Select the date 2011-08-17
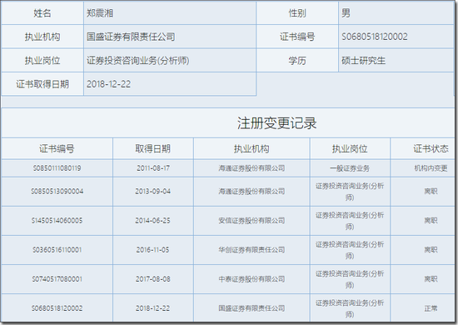The width and height of the screenshot is (458, 325). coord(152,168)
